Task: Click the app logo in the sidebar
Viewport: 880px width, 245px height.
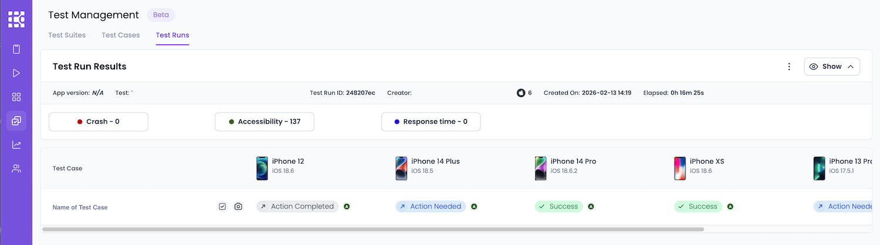Action: (x=16, y=19)
